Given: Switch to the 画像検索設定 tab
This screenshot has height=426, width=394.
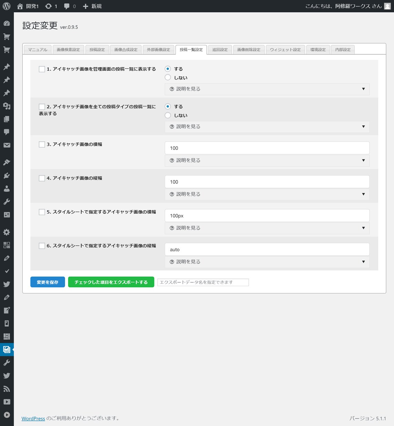Looking at the screenshot, I should click(x=68, y=50).
